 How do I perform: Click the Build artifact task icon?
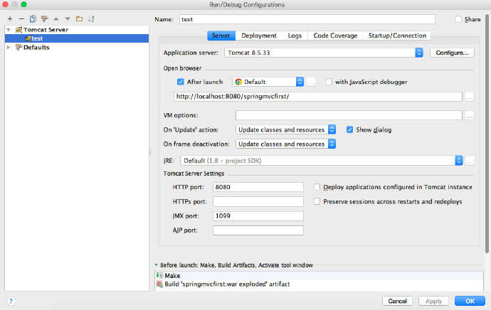(x=159, y=284)
